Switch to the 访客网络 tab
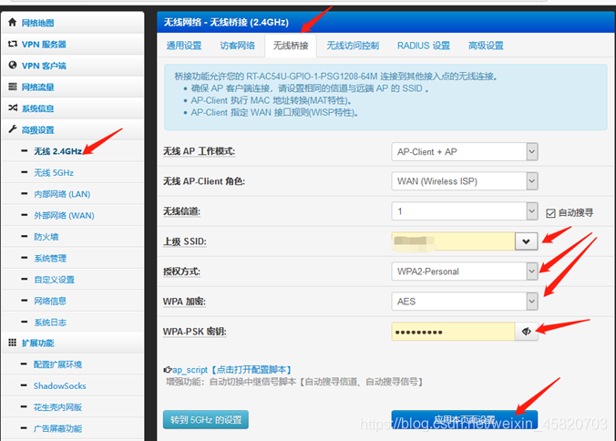Viewport: 616px width, 441px height. point(237,46)
